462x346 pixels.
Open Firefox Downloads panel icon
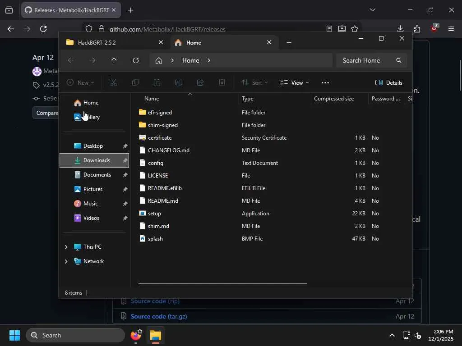click(x=400, y=28)
